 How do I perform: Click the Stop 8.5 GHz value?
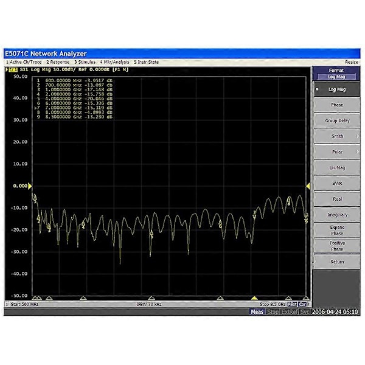tap(273, 304)
